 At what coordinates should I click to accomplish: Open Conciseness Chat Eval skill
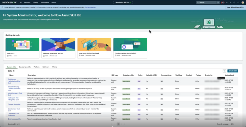click(x=14, y=110)
